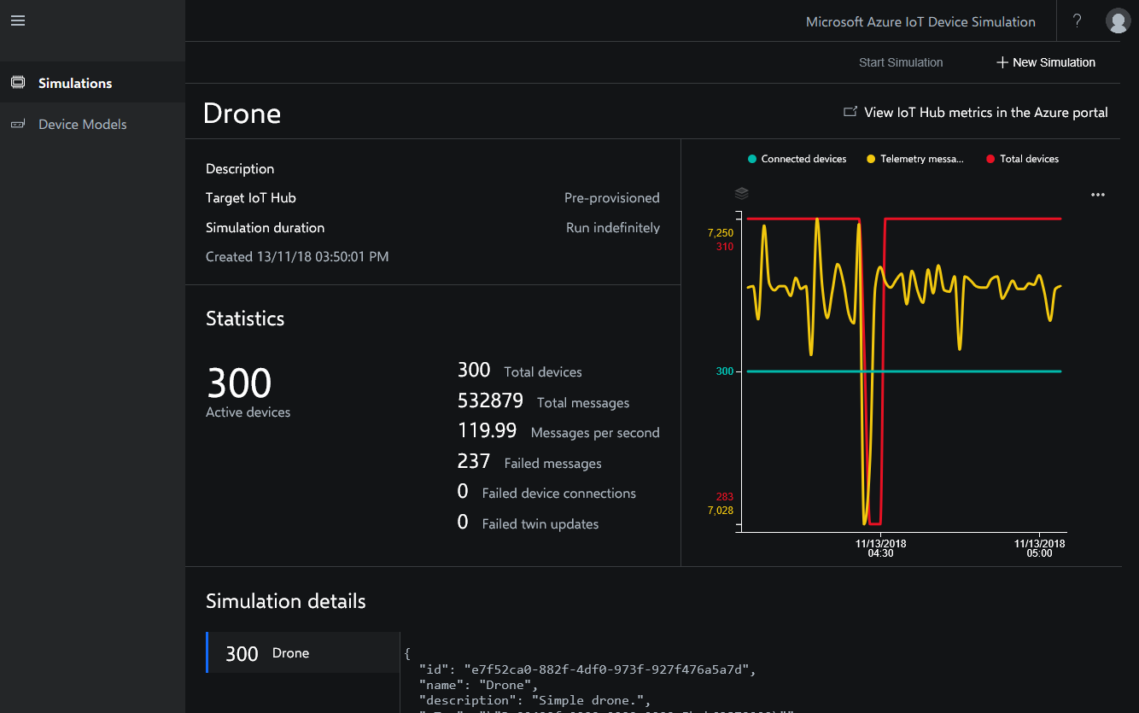Click the Start Simulation button
Viewport: 1139px width, 713px height.
click(x=901, y=61)
